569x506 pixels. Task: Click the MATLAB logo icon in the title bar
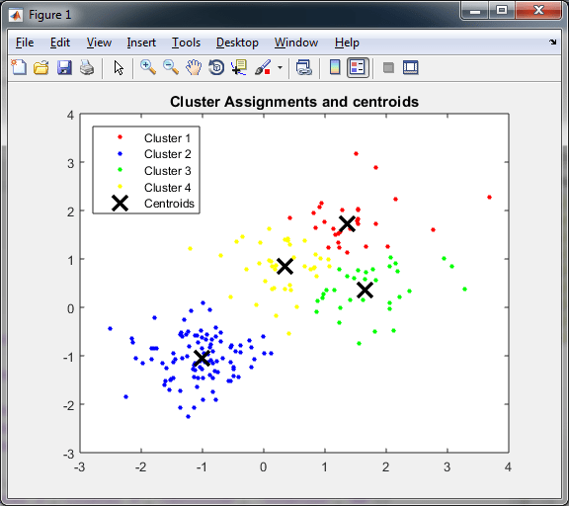[16, 15]
